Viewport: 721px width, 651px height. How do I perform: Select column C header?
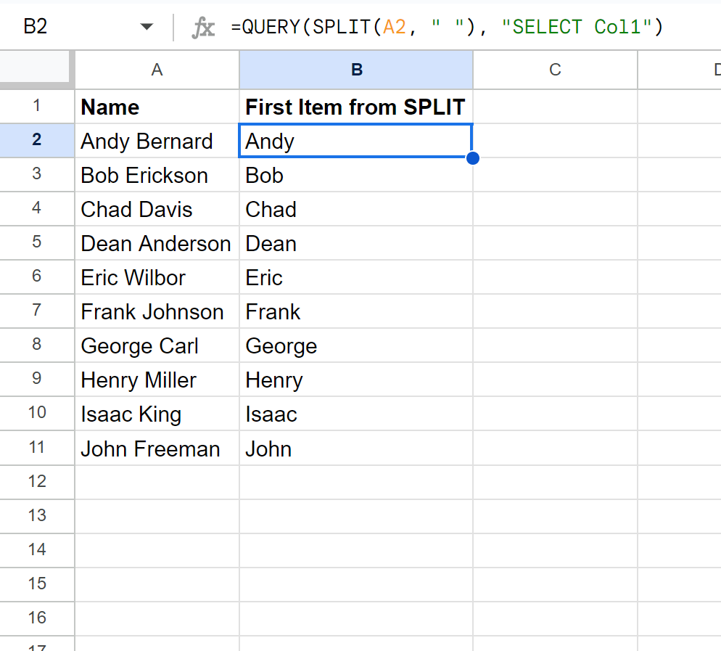[x=555, y=69]
